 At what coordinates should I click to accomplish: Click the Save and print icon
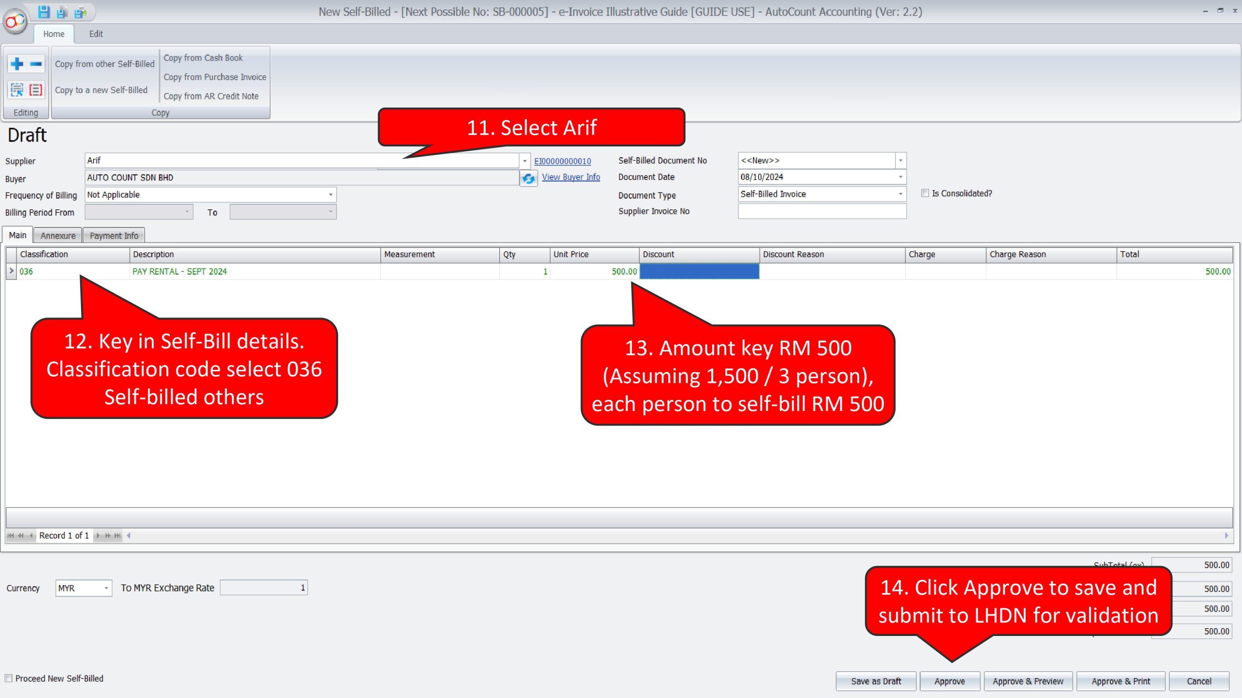(x=80, y=12)
